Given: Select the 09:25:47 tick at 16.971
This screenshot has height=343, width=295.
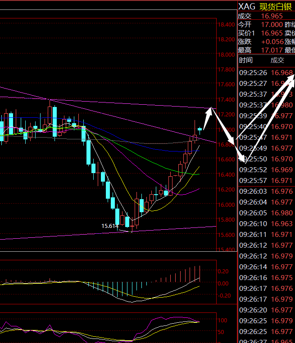Looking at the screenshot, I should 266,138.
